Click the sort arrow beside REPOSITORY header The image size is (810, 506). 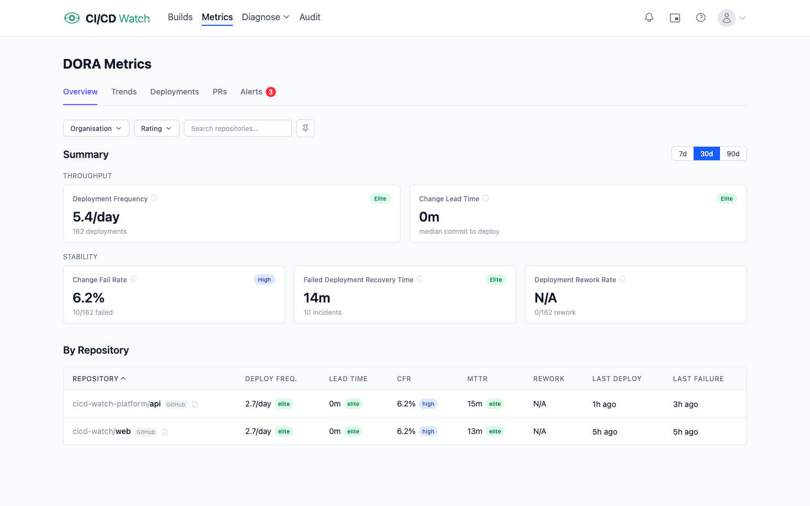(x=123, y=378)
